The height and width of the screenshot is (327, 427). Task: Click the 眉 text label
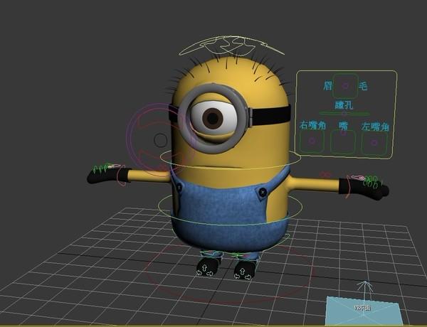(x=328, y=85)
